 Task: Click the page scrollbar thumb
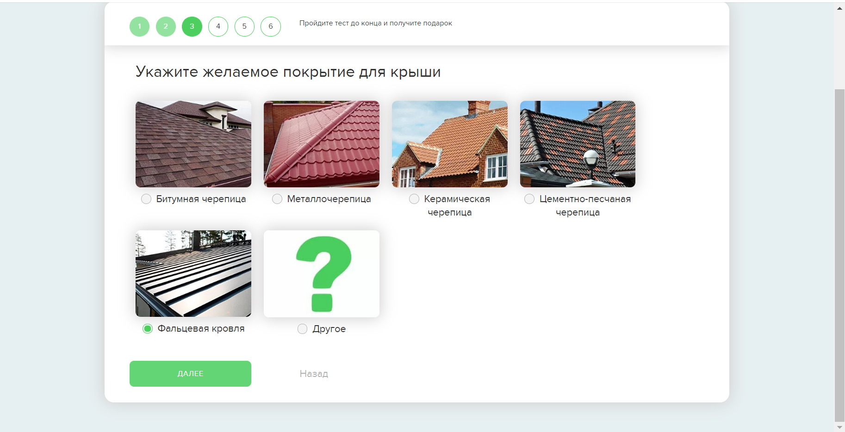click(839, 254)
